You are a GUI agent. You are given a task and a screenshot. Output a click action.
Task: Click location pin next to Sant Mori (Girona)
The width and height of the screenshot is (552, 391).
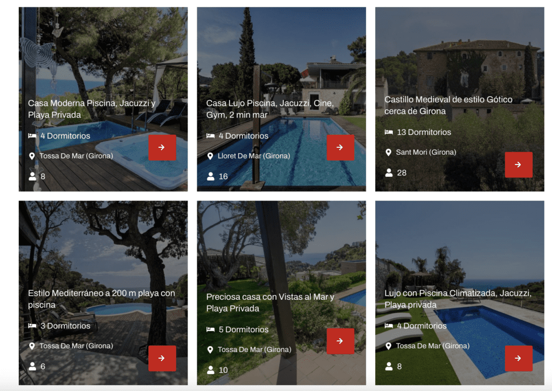pyautogui.click(x=388, y=153)
